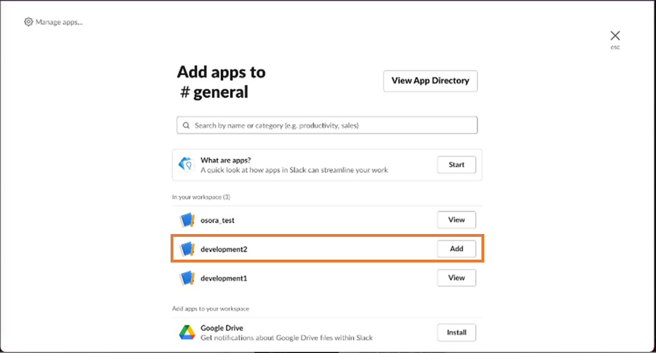
Task: Click the development2 app icon
Action: [187, 249]
